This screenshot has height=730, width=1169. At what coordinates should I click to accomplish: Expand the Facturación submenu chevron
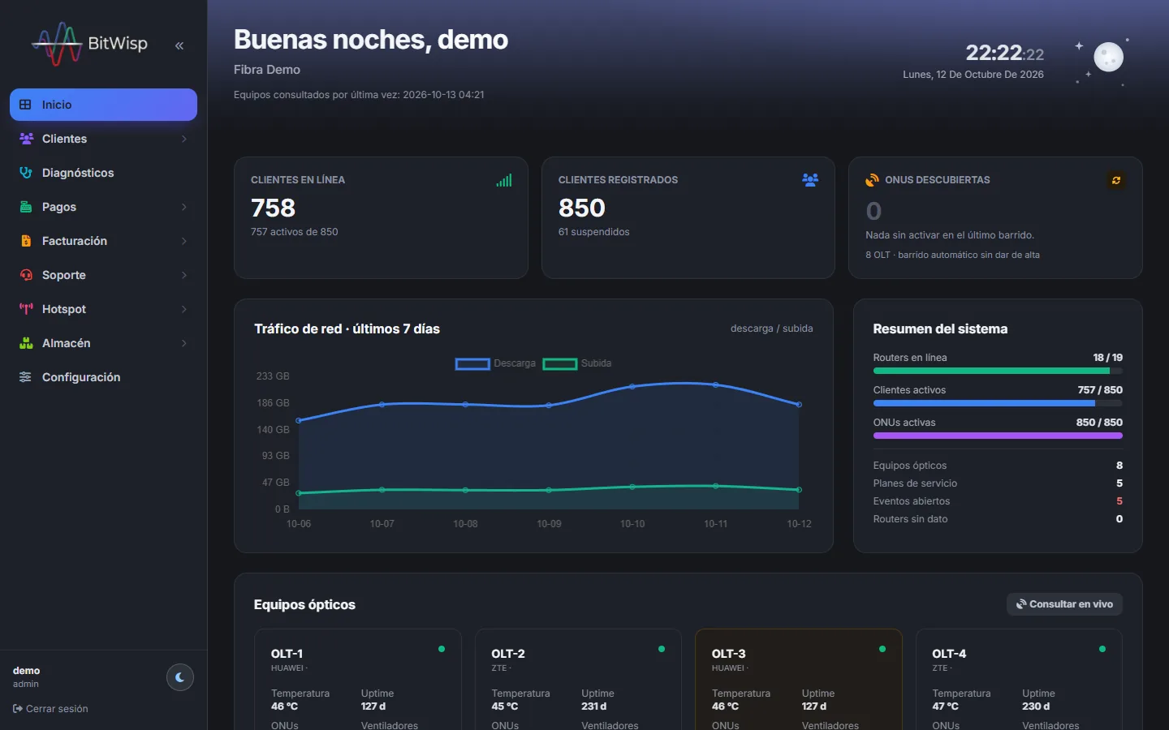coord(184,241)
